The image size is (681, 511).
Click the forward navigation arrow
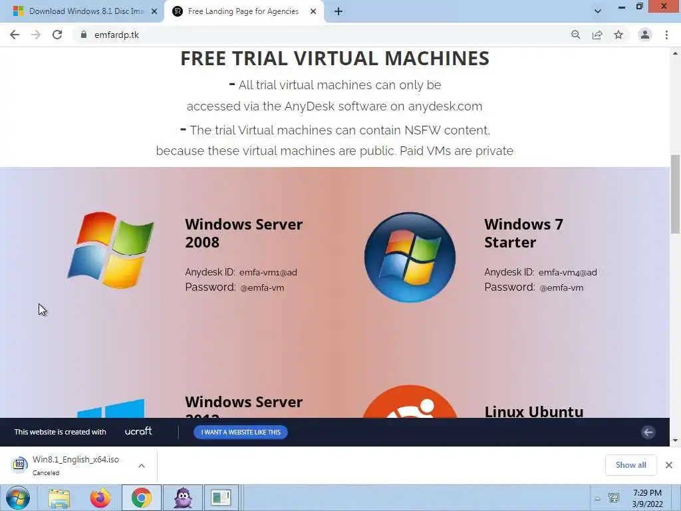pos(36,35)
